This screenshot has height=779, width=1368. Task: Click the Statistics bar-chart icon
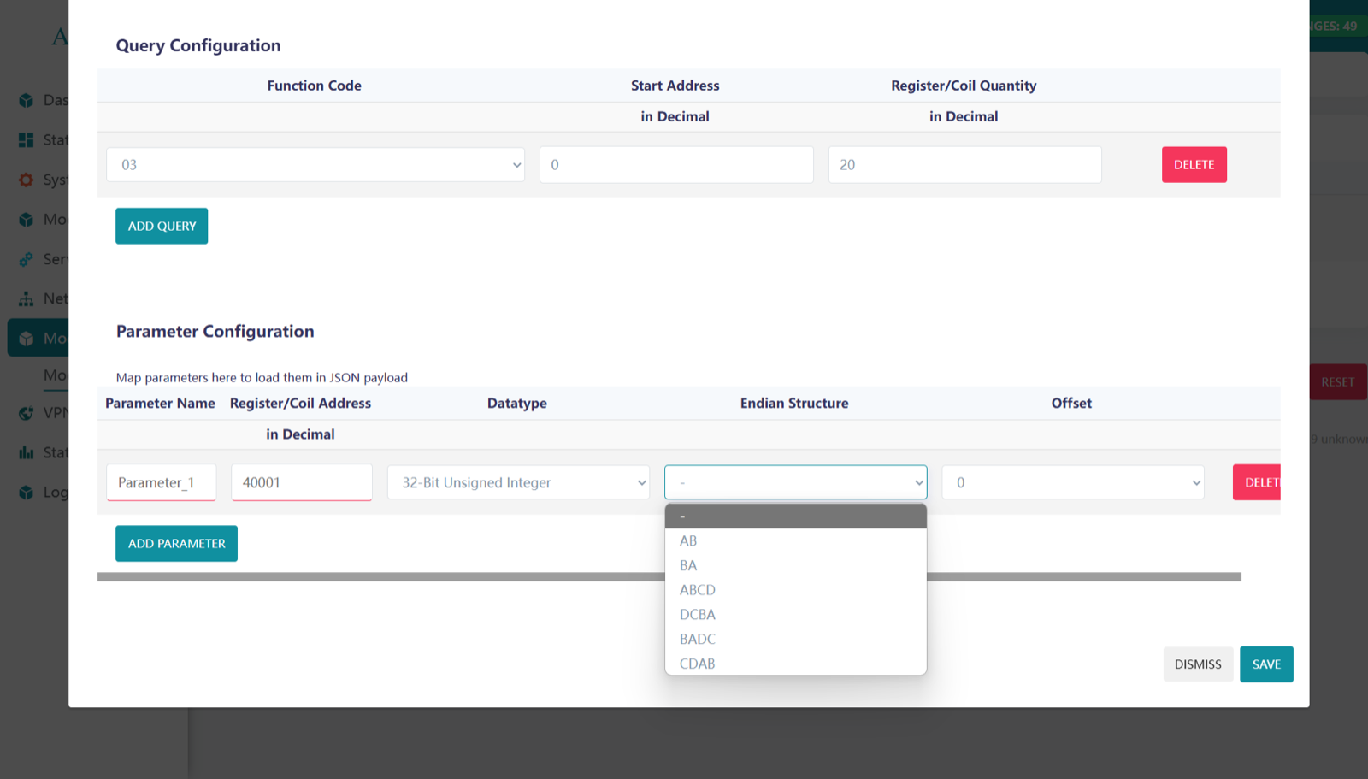(27, 452)
